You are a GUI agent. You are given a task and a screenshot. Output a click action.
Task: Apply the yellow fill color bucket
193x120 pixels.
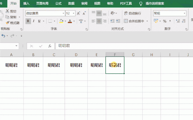[x=61, y=21]
